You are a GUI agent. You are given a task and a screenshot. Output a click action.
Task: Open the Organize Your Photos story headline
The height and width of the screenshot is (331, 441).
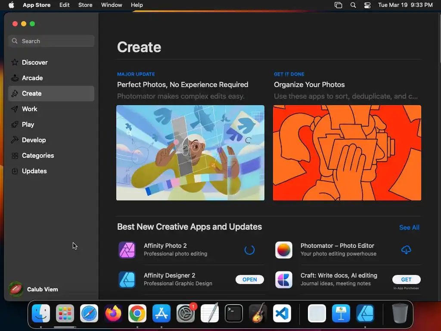(309, 84)
